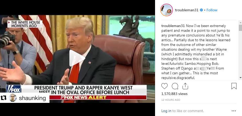Click the 12 HOURS AGO timestamp
242x116 pixels.
[x=171, y=100]
